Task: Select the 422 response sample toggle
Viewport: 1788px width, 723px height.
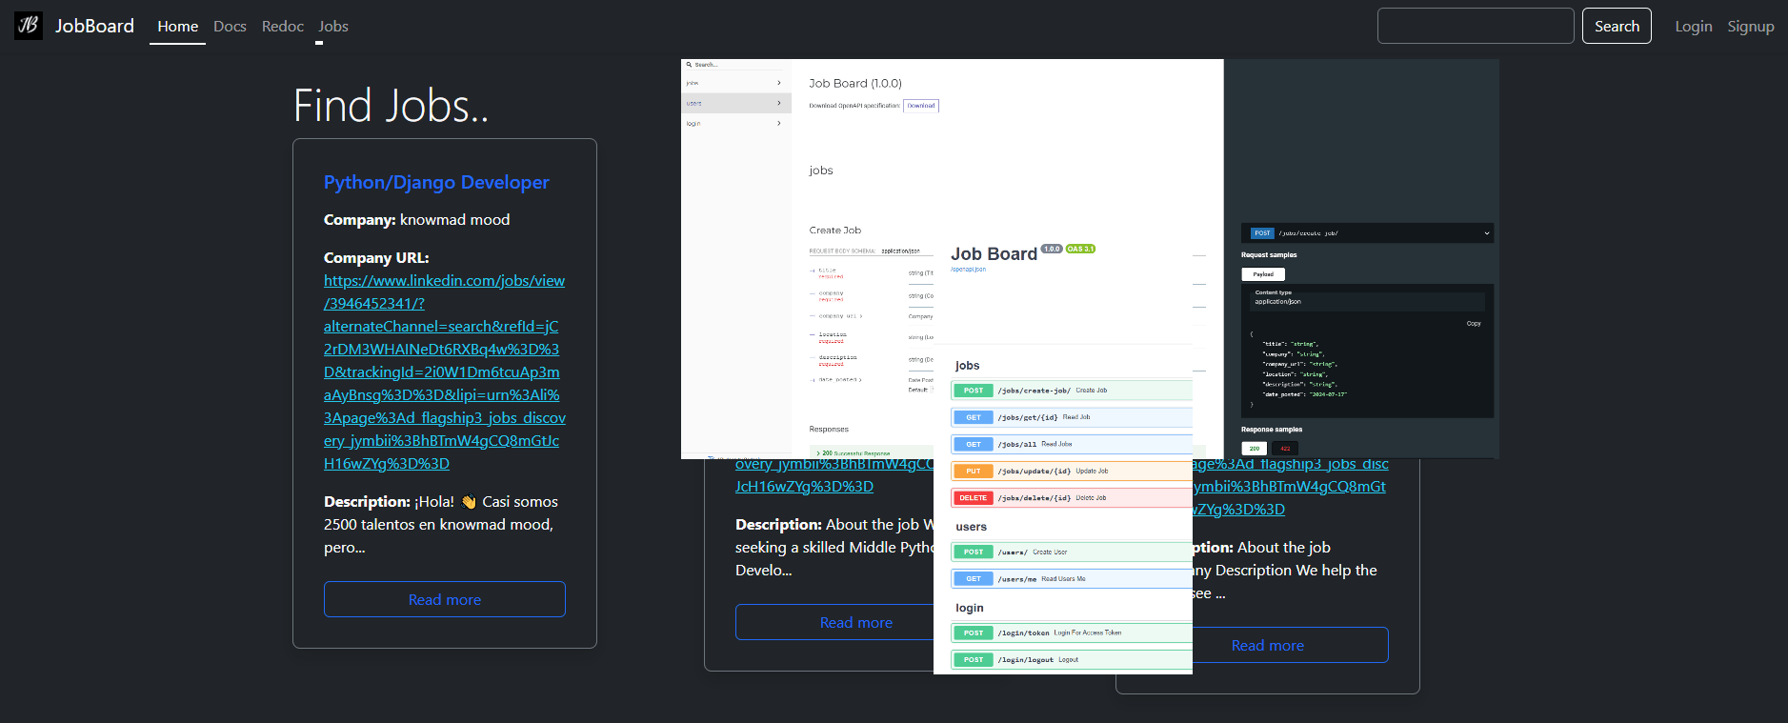Action: pyautogui.click(x=1285, y=448)
